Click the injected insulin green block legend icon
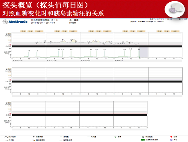The height and width of the screenshot is (142, 188). click(x=143, y=140)
